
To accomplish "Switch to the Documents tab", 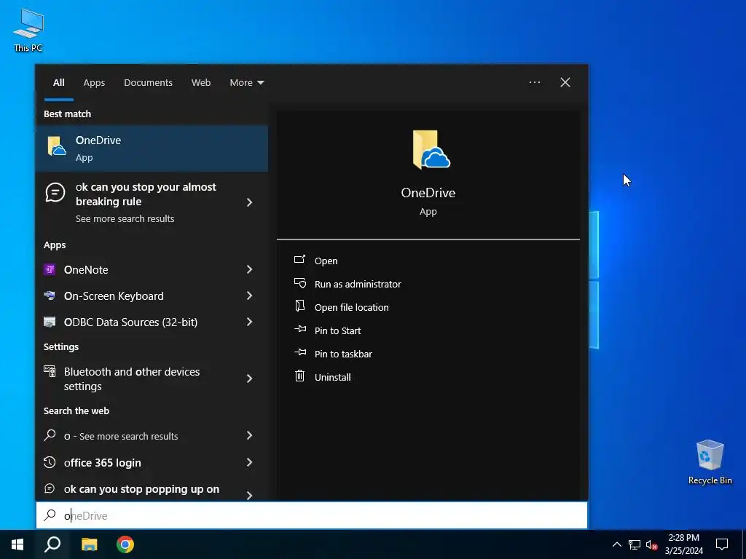I will 148,82.
